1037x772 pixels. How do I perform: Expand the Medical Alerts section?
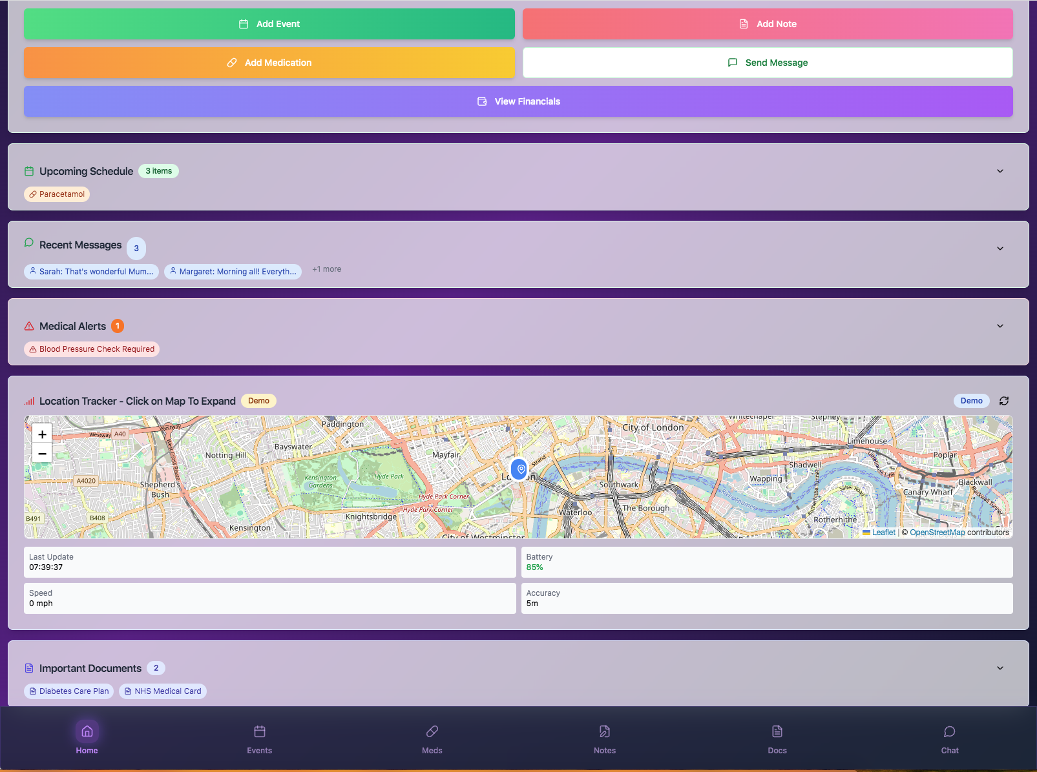coord(1000,326)
